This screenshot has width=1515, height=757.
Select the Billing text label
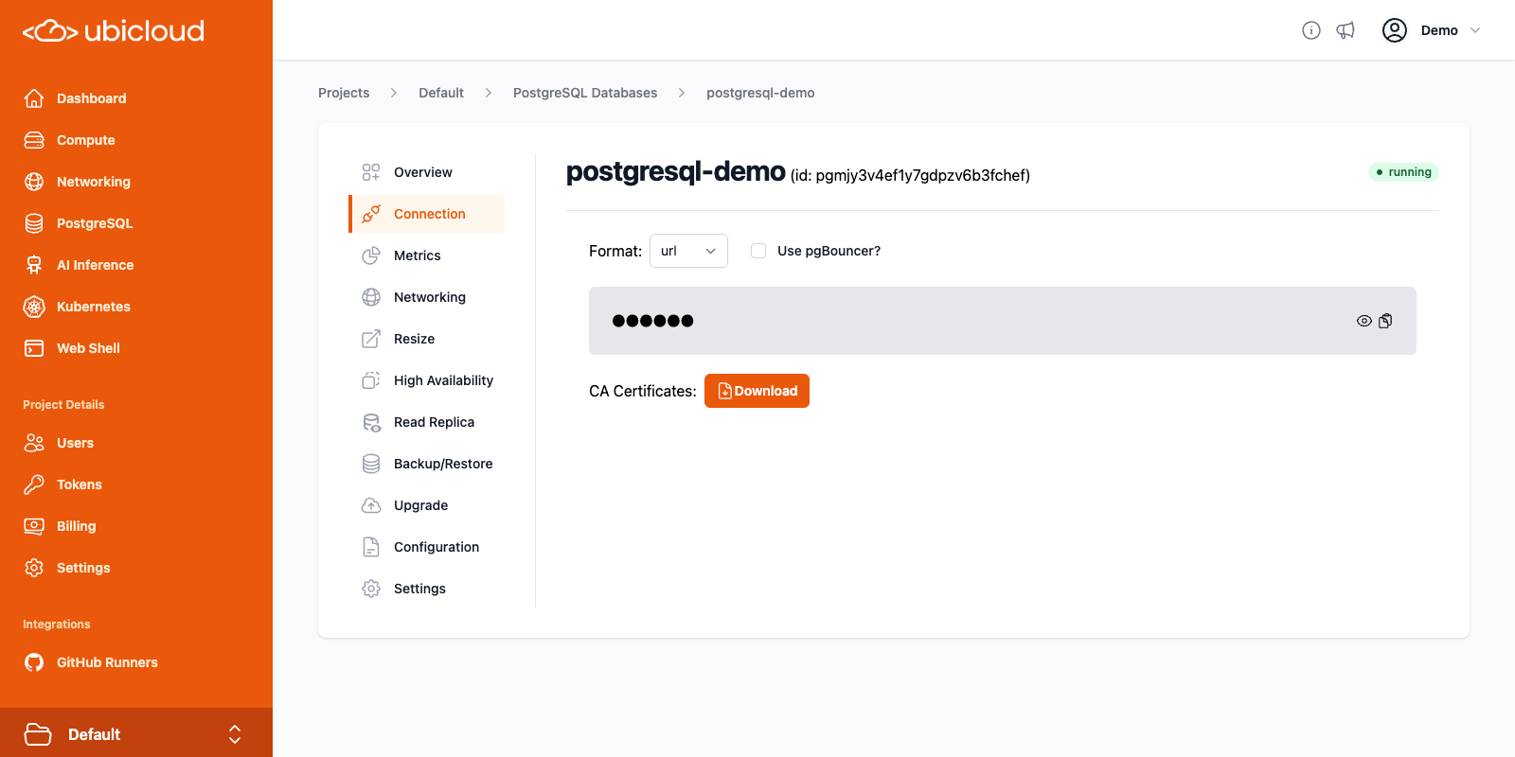(76, 526)
